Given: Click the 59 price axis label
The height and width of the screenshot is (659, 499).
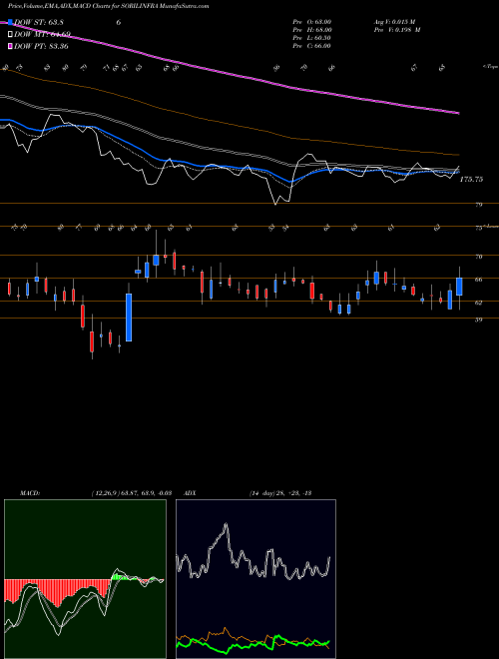Looking at the screenshot, I should 478,320.
